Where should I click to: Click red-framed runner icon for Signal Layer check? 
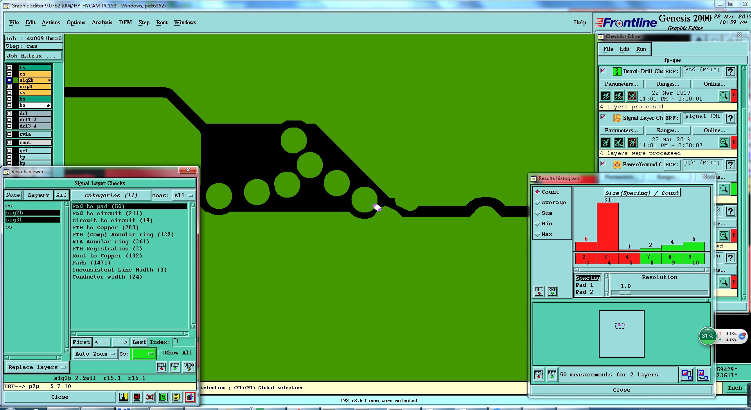632,142
